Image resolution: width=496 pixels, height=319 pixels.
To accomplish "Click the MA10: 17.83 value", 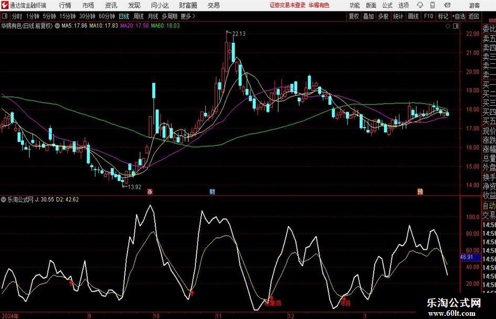I will point(104,26).
